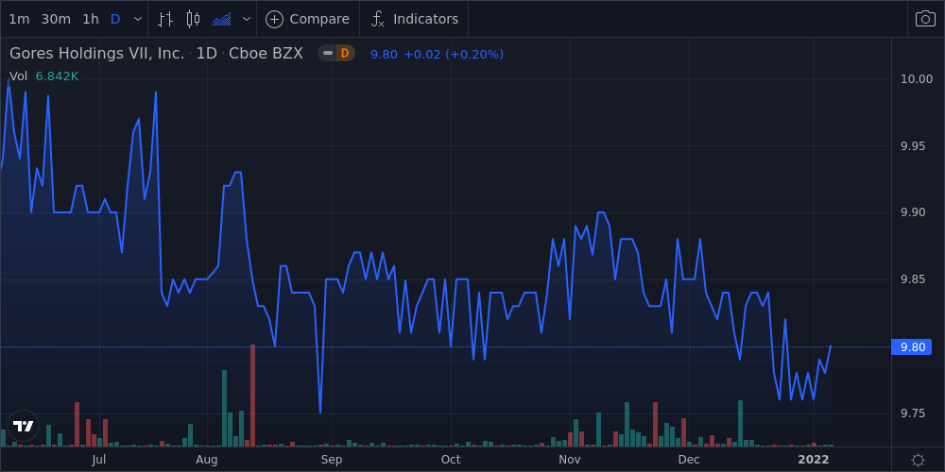Open the Indicators menu

tap(415, 19)
